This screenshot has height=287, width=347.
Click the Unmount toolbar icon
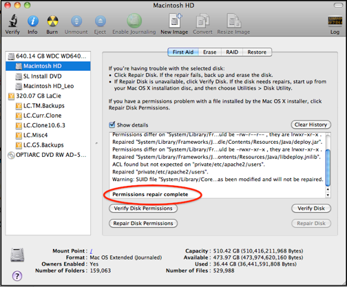pyautogui.click(x=76, y=21)
